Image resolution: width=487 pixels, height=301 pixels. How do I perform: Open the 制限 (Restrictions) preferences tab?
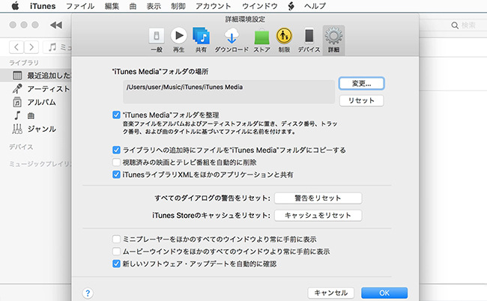pos(284,40)
